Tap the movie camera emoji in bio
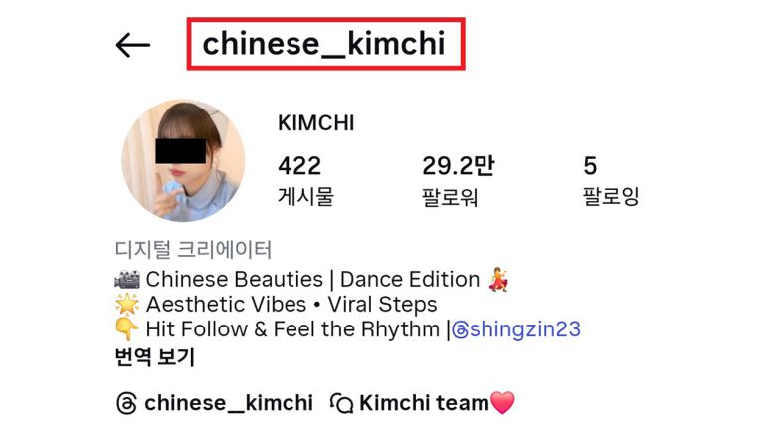Image resolution: width=776 pixels, height=436 pixels. click(x=127, y=280)
